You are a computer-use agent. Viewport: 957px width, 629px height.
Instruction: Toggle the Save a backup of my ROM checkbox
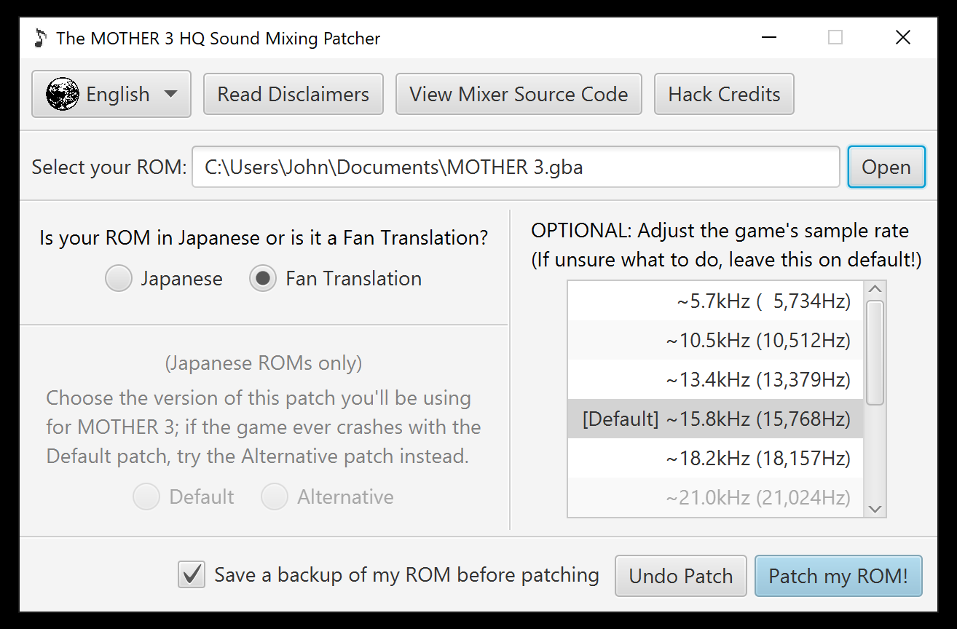192,575
